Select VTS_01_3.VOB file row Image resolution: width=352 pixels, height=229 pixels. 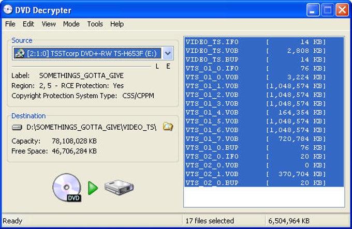point(264,104)
